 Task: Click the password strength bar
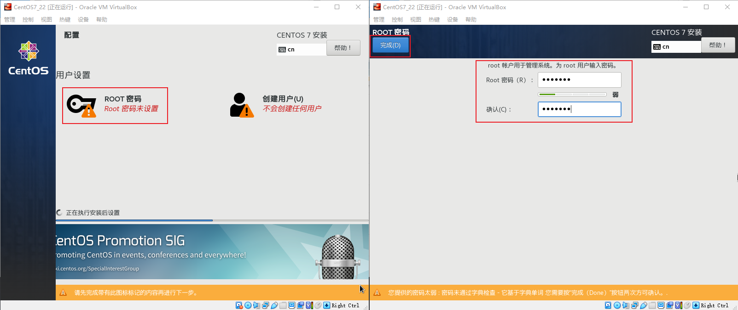click(x=572, y=94)
